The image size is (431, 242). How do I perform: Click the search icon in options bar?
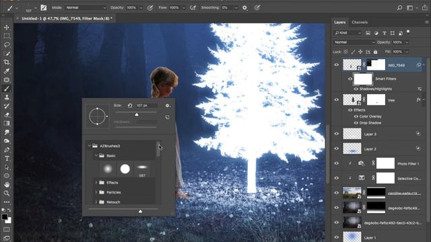[x=399, y=7]
